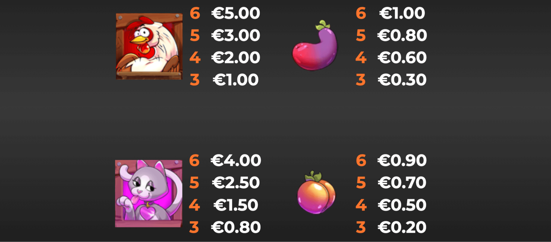Click the peach €0.70 payout
551x242 pixels.
402,183
